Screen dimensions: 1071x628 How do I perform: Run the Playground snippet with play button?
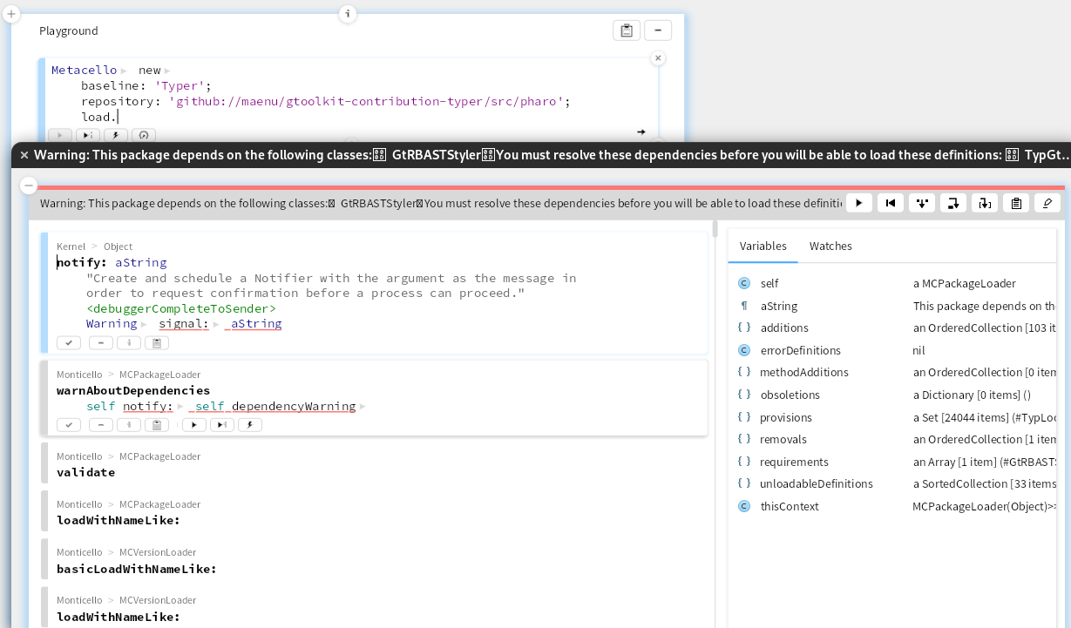tap(60, 135)
